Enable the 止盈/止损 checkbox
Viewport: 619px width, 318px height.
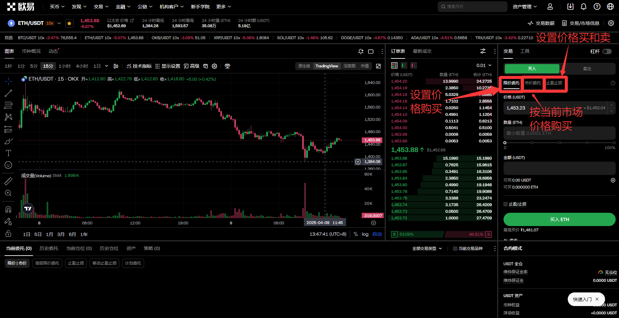506,204
